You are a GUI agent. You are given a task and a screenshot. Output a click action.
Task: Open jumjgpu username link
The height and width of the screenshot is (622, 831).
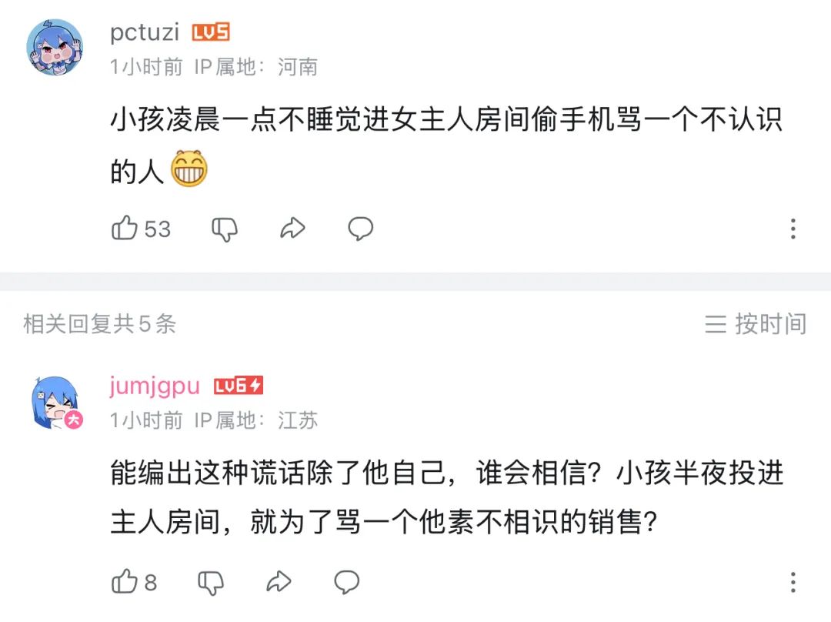tap(155, 386)
